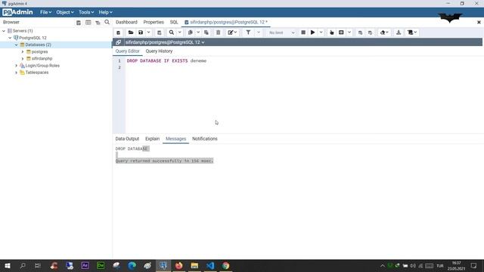
Task: Click the Explain Analyze toolbar icon
Action: click(x=341, y=32)
